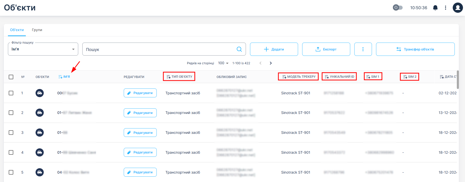Check the row 2 checkbox
465x182 pixels.
point(11,113)
